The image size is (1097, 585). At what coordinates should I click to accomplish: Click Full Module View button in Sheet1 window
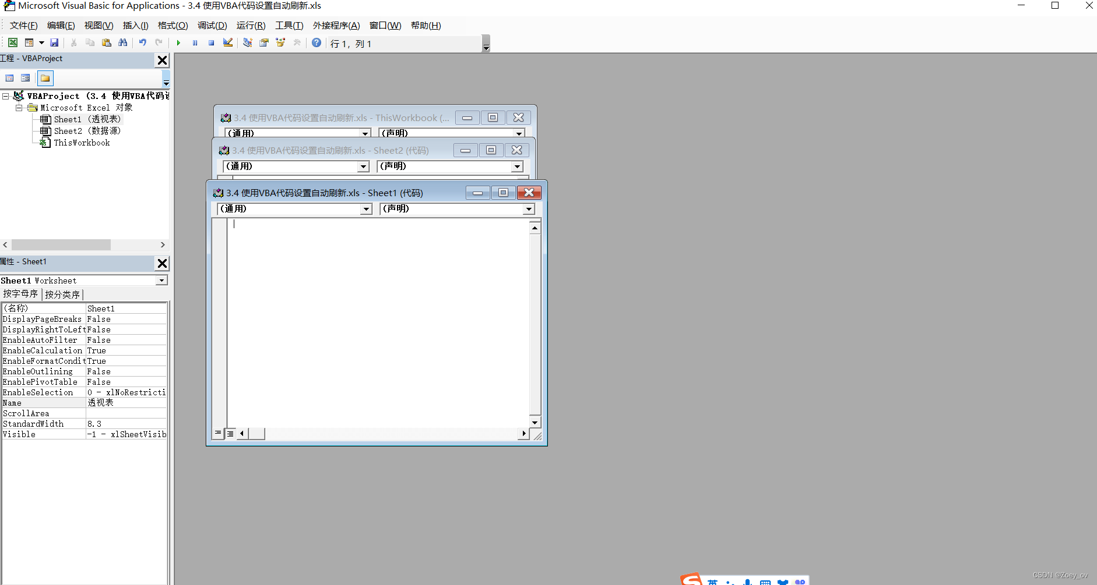click(230, 433)
